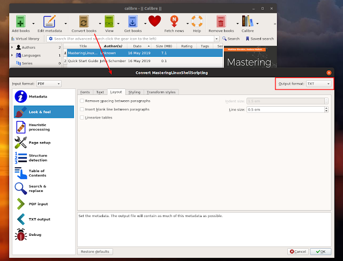Expand the Authors tree item

click(x=12, y=47)
